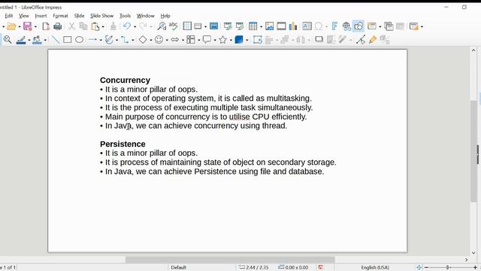Screen dimensions: 481x271
Task: Click the Rotate object tool
Action: tap(258, 40)
